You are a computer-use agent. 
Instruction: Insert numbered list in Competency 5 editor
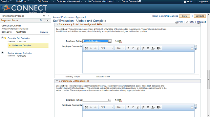143,48
